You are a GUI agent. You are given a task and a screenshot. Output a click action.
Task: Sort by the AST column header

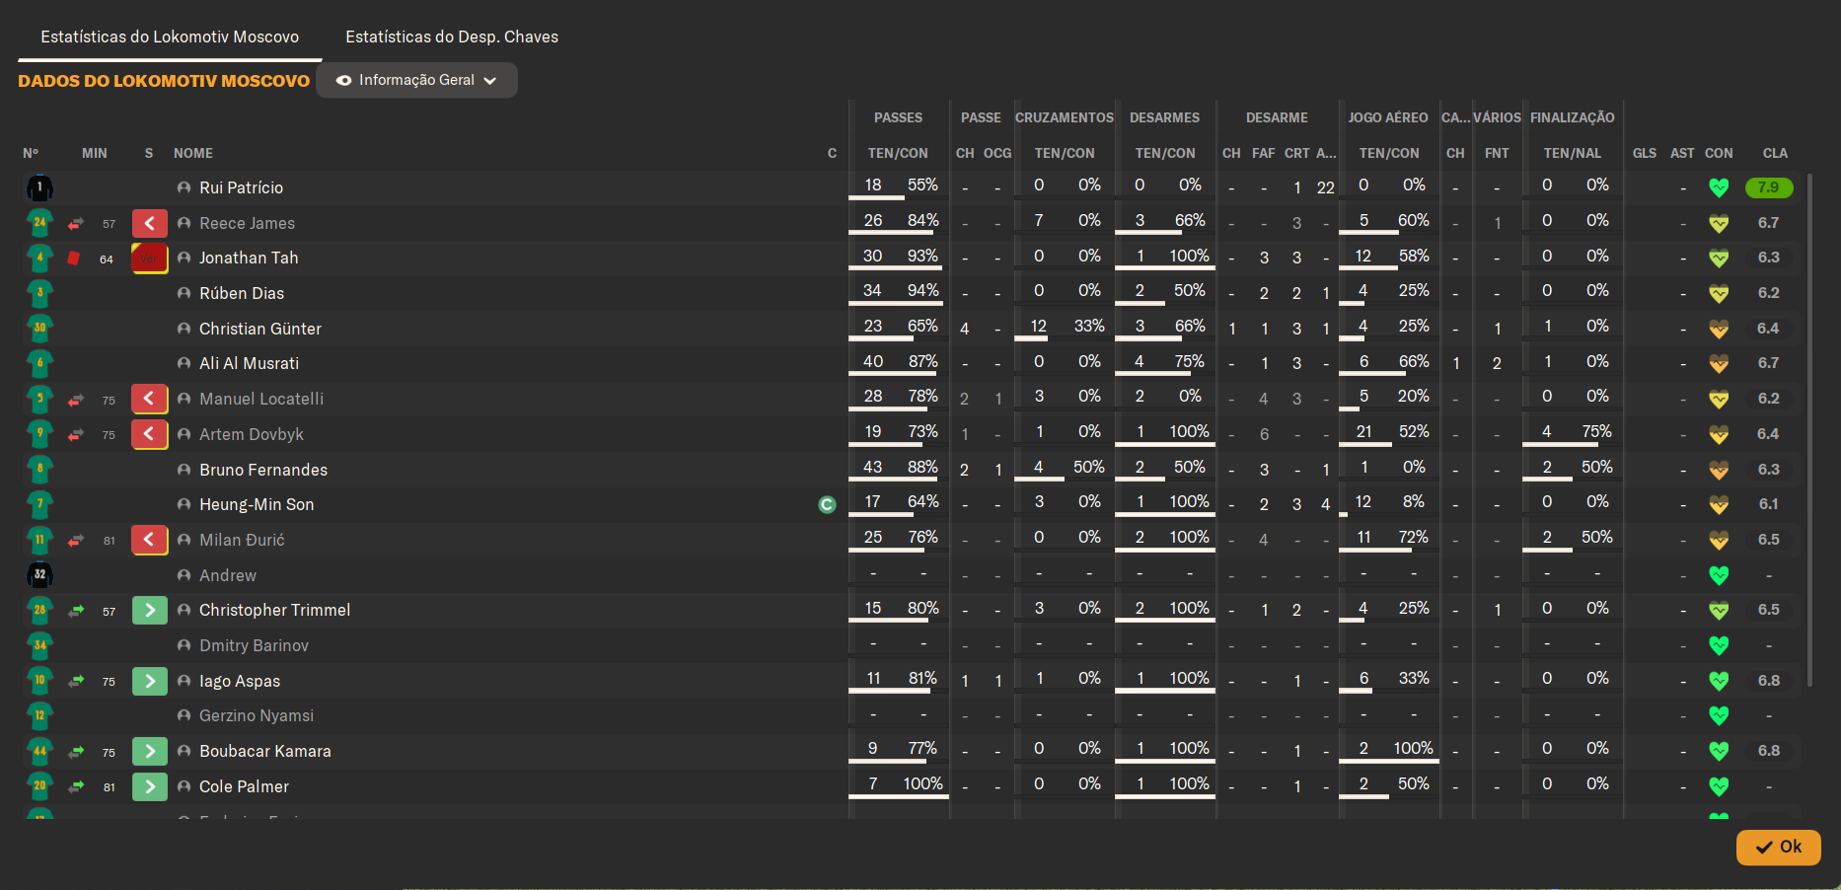pyautogui.click(x=1682, y=153)
